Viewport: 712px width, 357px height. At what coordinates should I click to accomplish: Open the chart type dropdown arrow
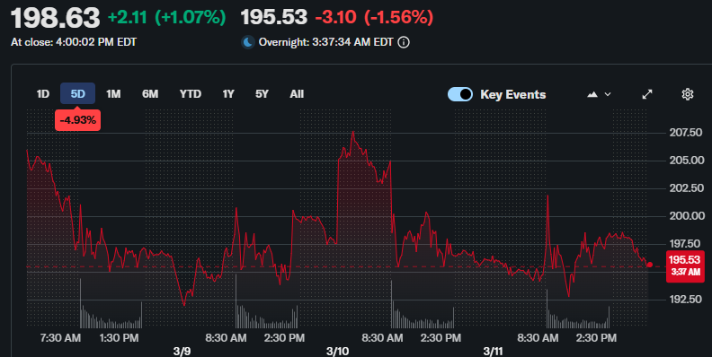point(608,94)
